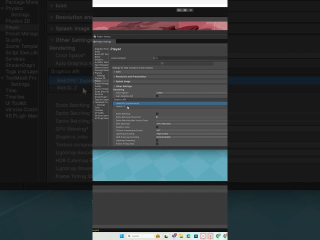Image resolution: width=320 pixels, height=240 pixels.
Task: Click the Pause button in the Unity toolbar
Action: pos(184,10)
